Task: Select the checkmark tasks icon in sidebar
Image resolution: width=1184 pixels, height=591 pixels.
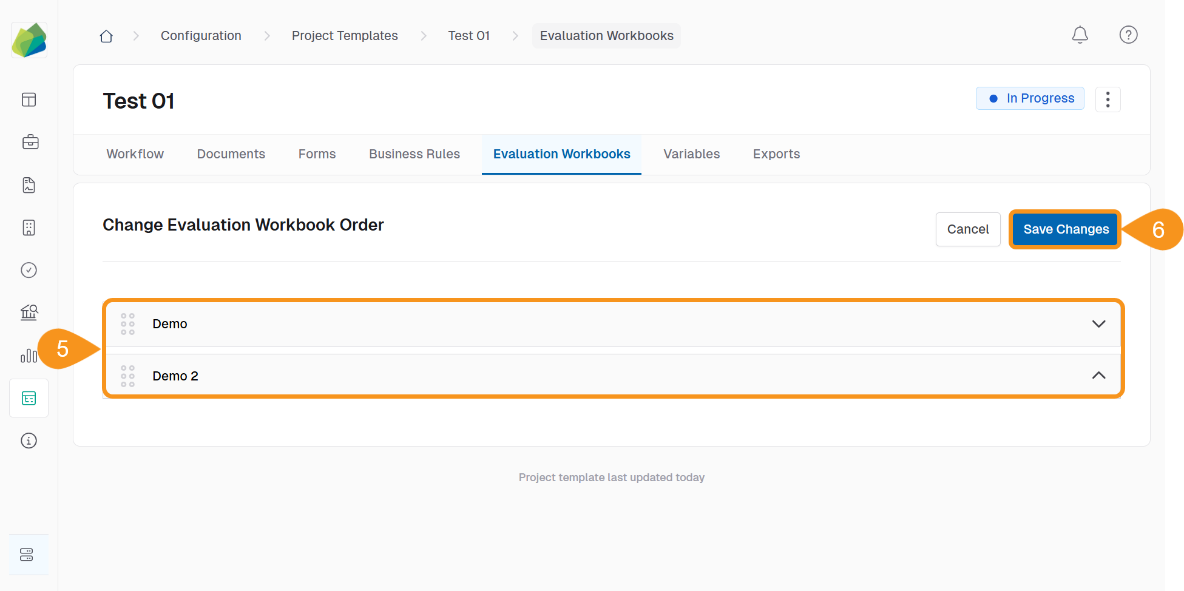Action: click(29, 270)
